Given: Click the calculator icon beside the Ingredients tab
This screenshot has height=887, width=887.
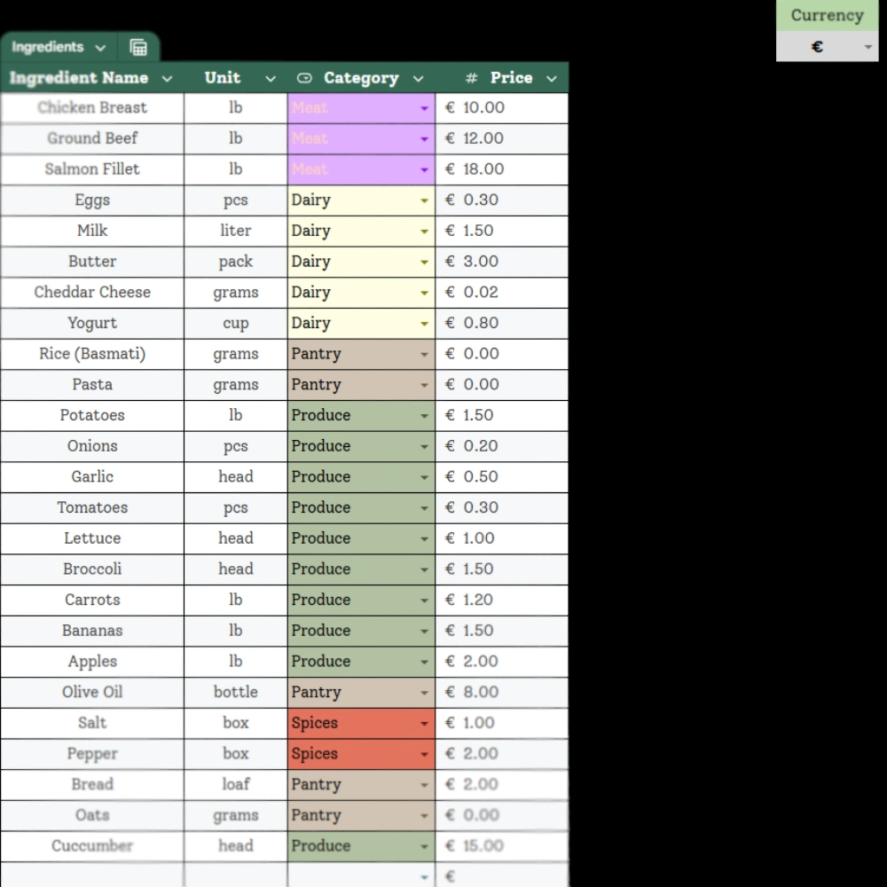Looking at the screenshot, I should tap(138, 48).
